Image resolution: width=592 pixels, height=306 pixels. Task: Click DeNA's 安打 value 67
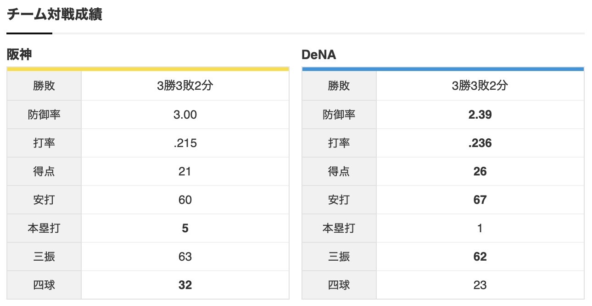(480, 200)
